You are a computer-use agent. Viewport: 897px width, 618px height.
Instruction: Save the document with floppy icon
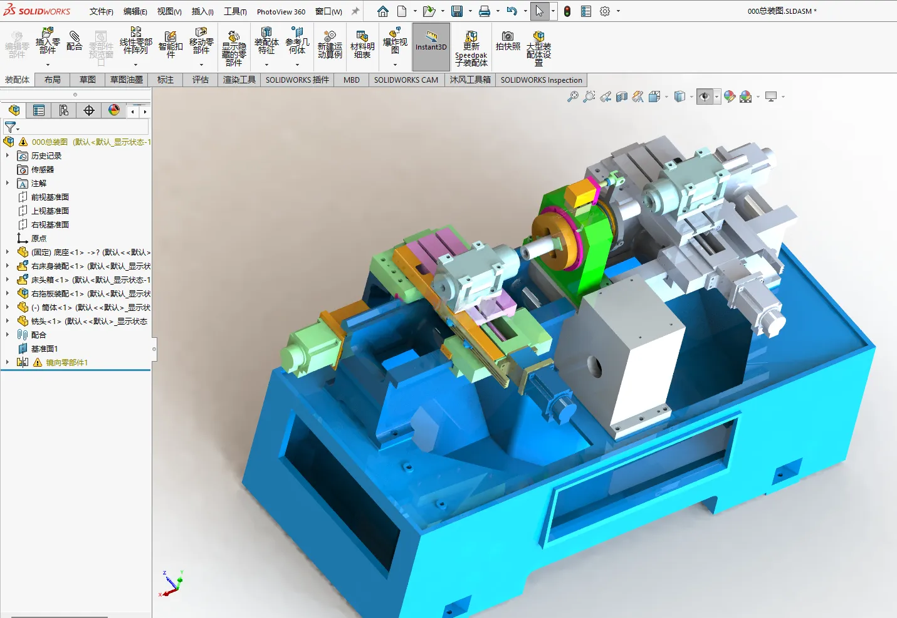point(457,11)
